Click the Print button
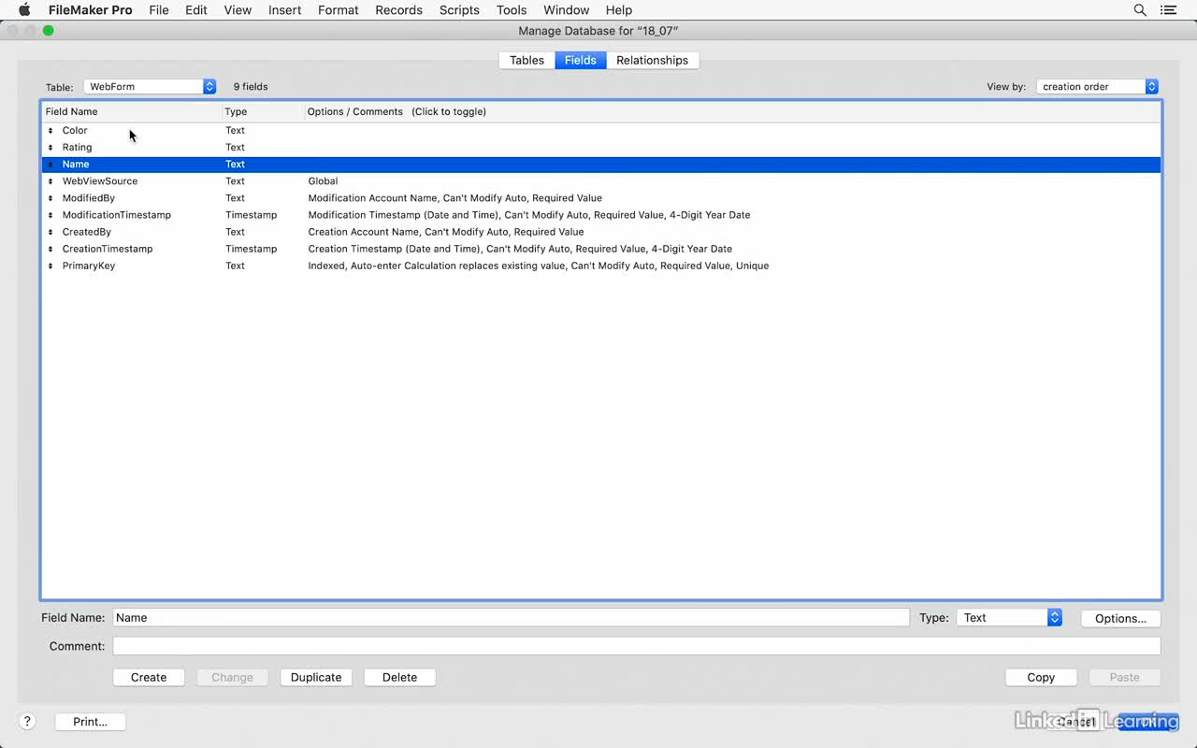 (90, 722)
